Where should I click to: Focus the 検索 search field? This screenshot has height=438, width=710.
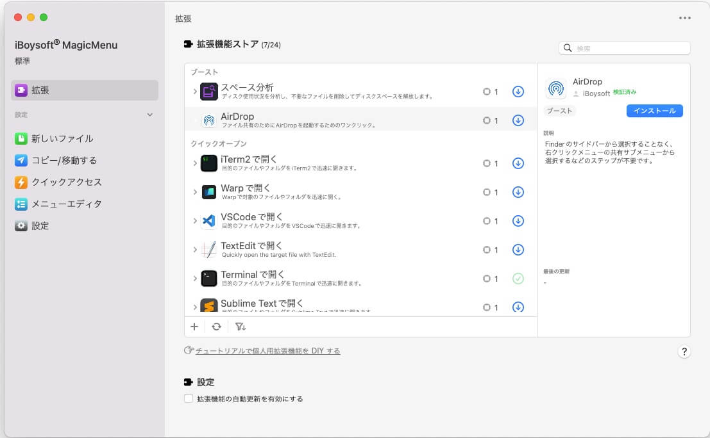click(625, 48)
